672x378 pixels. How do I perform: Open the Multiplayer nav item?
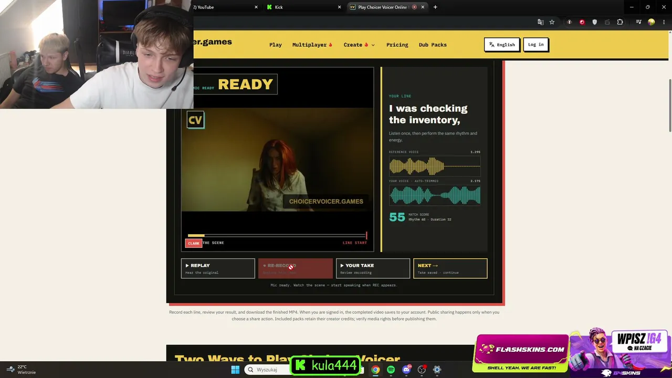[x=312, y=45]
